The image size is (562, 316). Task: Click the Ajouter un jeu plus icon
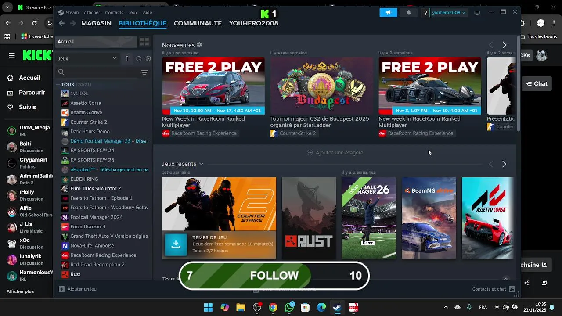62,289
